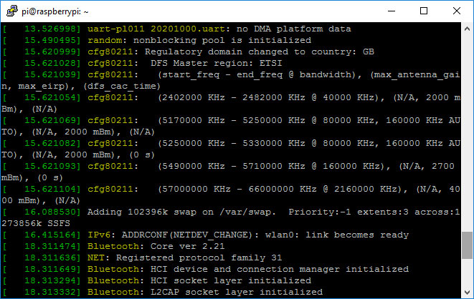Click the vertical scrollbar thumb

[x=467, y=248]
